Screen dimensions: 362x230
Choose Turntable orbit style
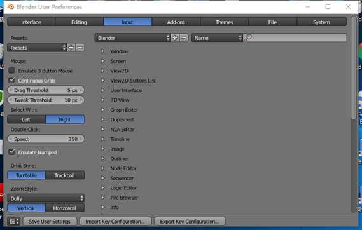coord(26,175)
